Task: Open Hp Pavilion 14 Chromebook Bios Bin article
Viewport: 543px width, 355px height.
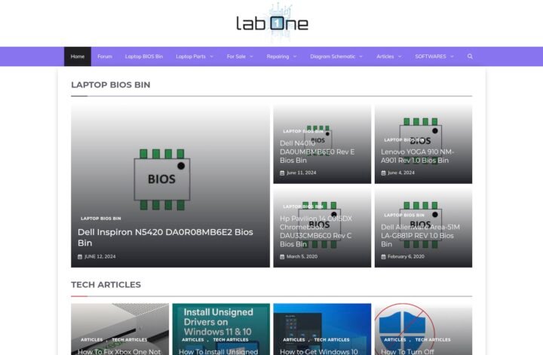Action: coord(316,231)
